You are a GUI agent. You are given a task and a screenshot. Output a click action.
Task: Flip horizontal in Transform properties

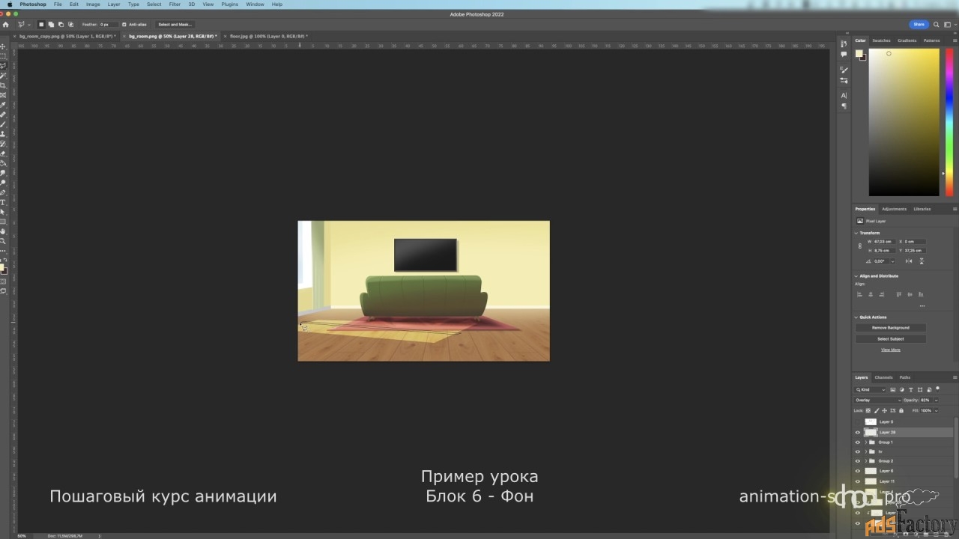[x=910, y=261]
